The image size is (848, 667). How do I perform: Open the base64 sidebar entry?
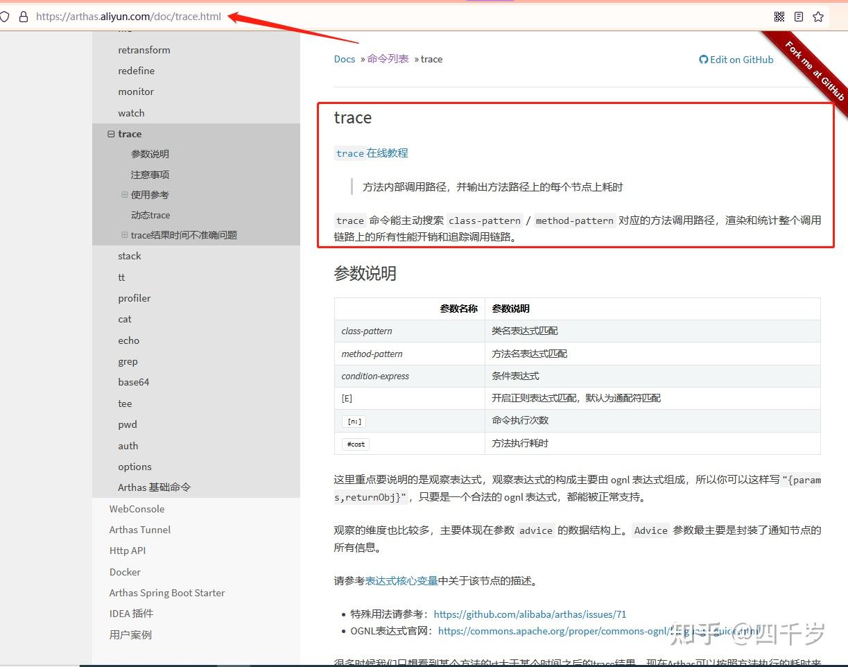[x=134, y=382]
